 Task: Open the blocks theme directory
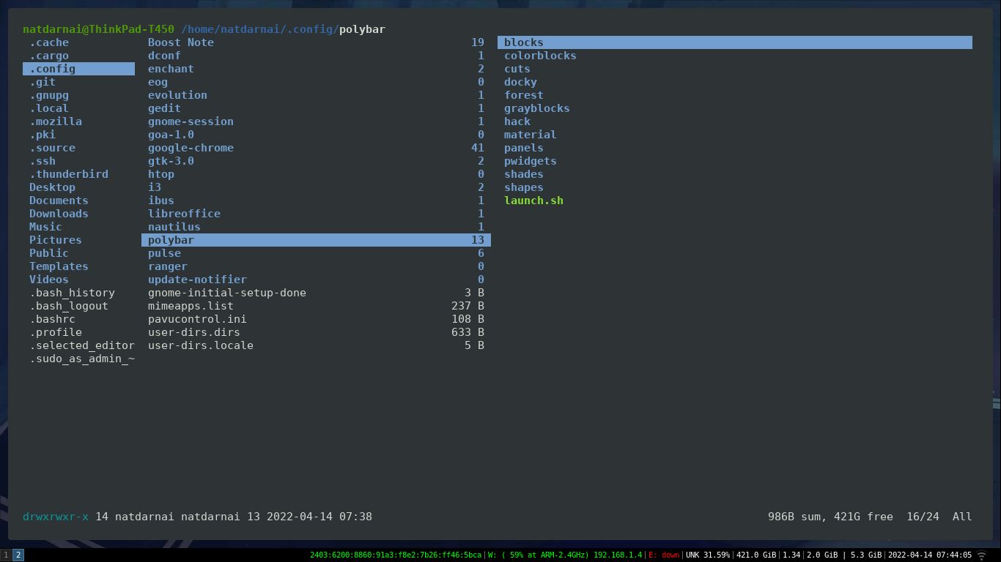pos(735,42)
